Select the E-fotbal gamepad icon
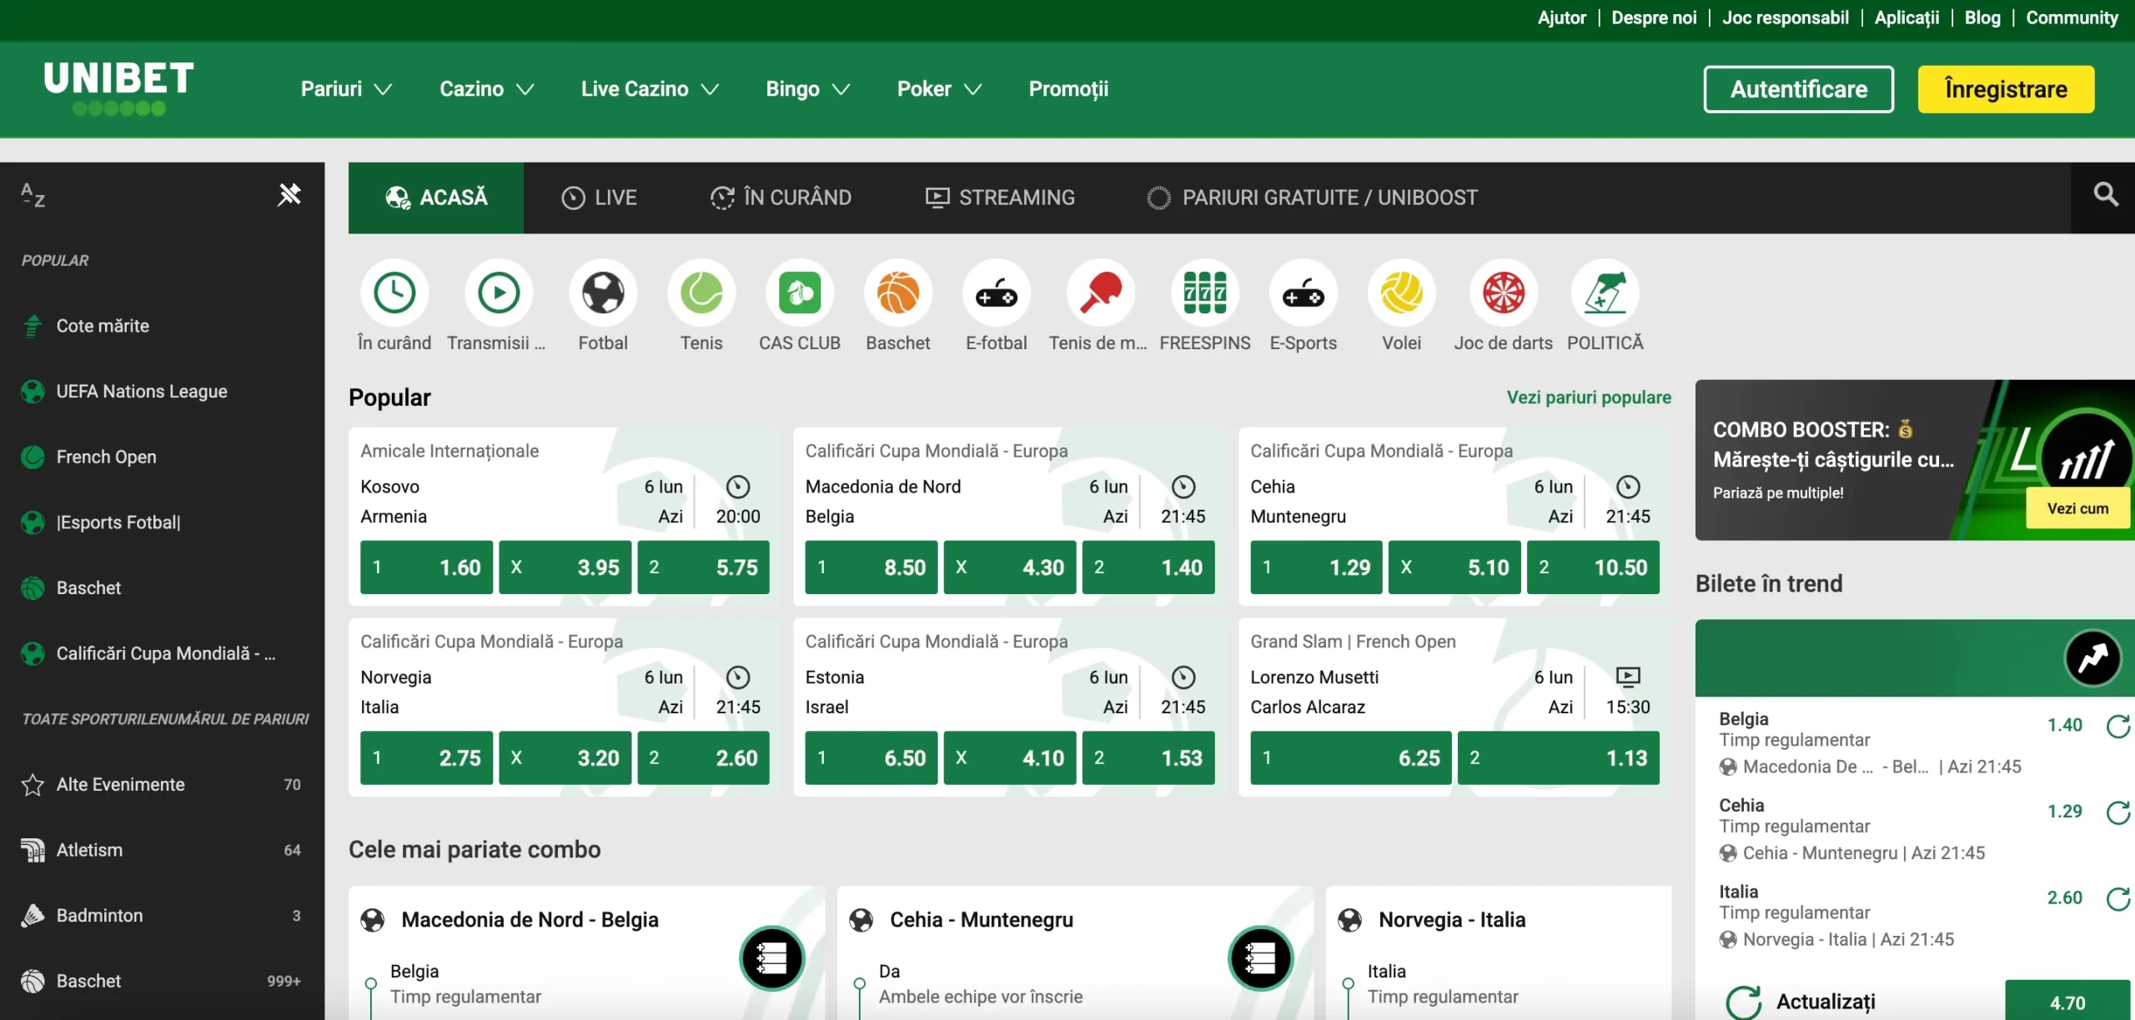The width and height of the screenshot is (2135, 1020). point(997,292)
